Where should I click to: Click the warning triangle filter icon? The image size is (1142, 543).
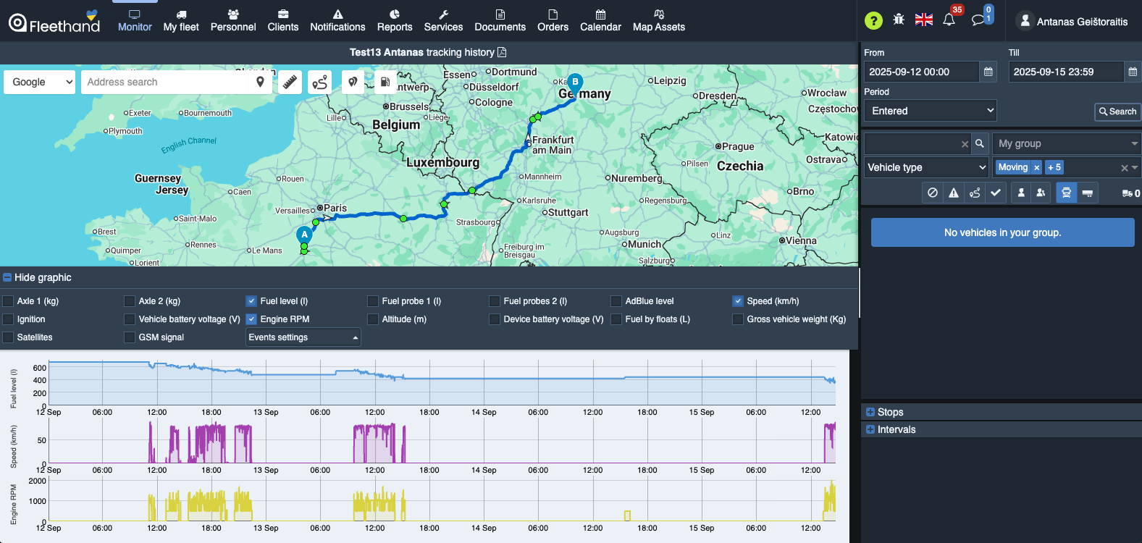click(x=954, y=193)
